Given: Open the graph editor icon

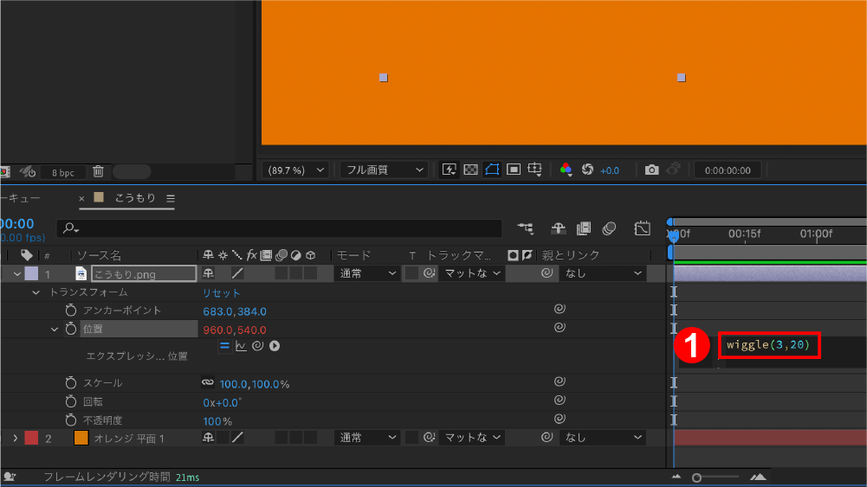Looking at the screenshot, I should 642,228.
